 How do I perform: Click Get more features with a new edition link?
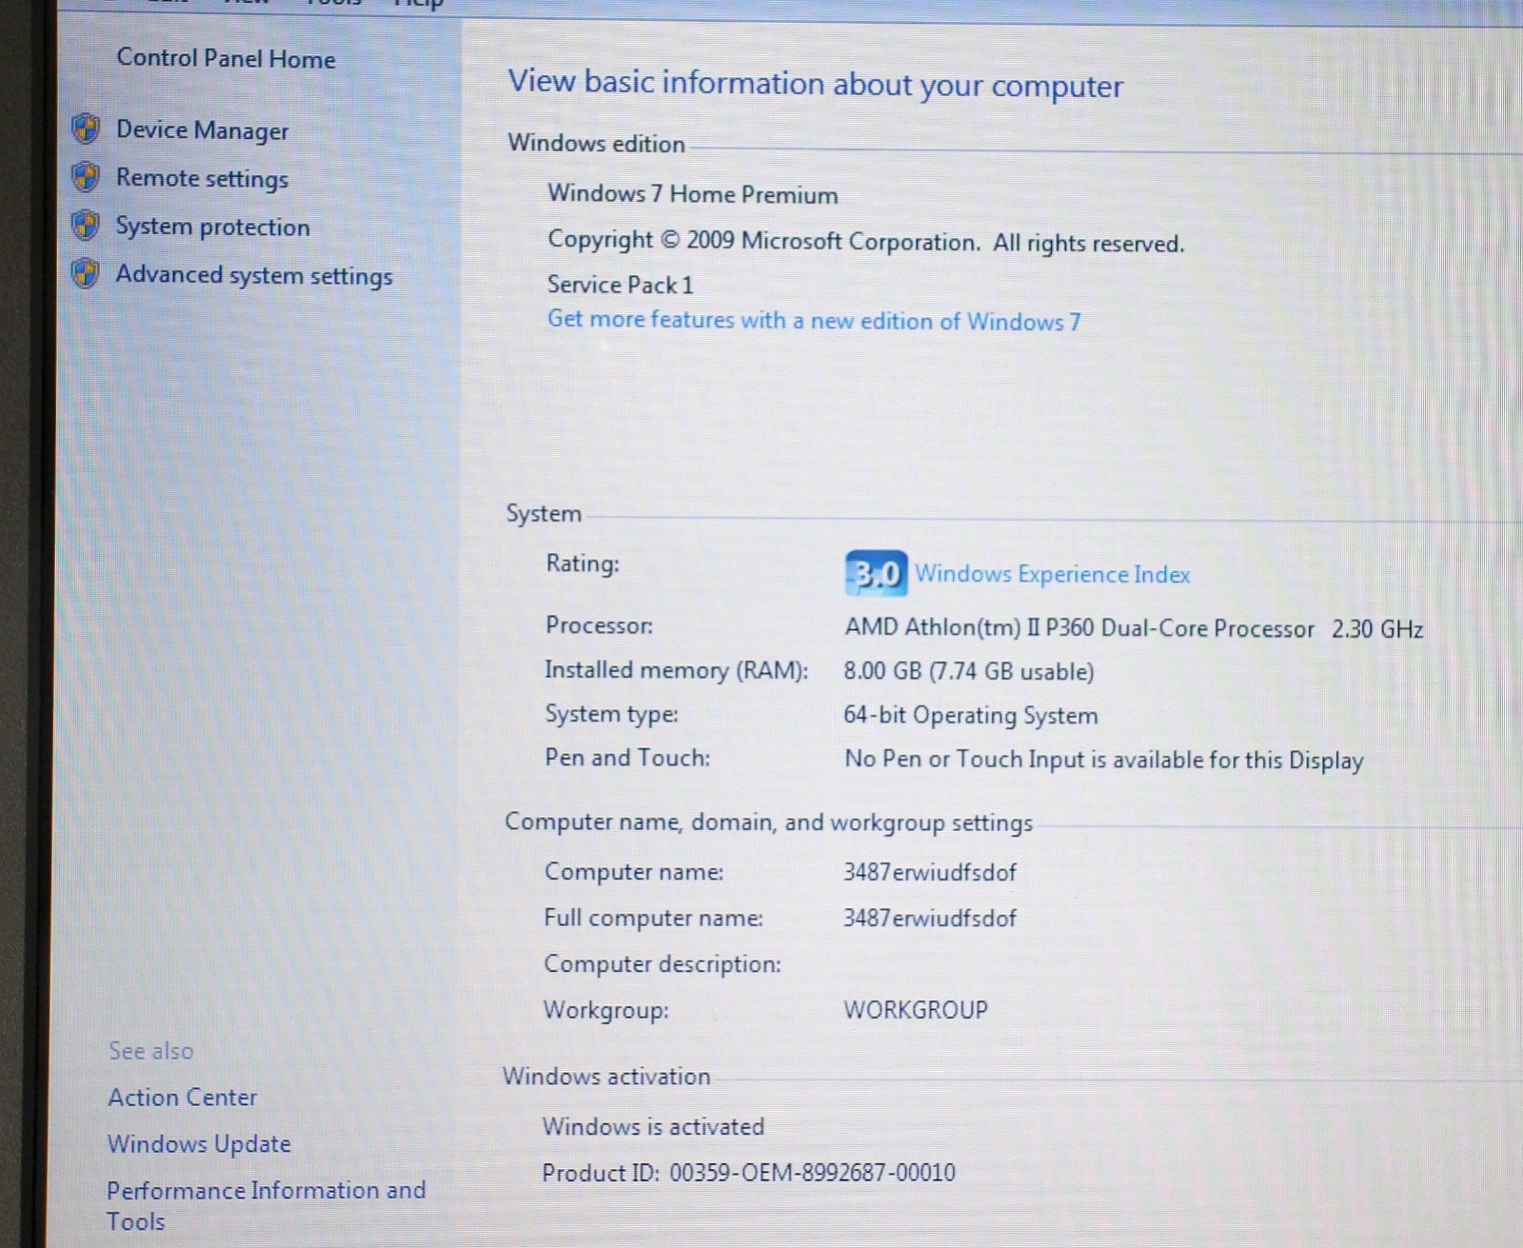pyautogui.click(x=814, y=321)
